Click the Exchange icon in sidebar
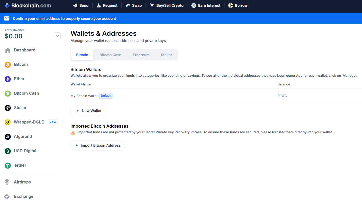Viewport: 362px width, 202px height. (x=7, y=197)
